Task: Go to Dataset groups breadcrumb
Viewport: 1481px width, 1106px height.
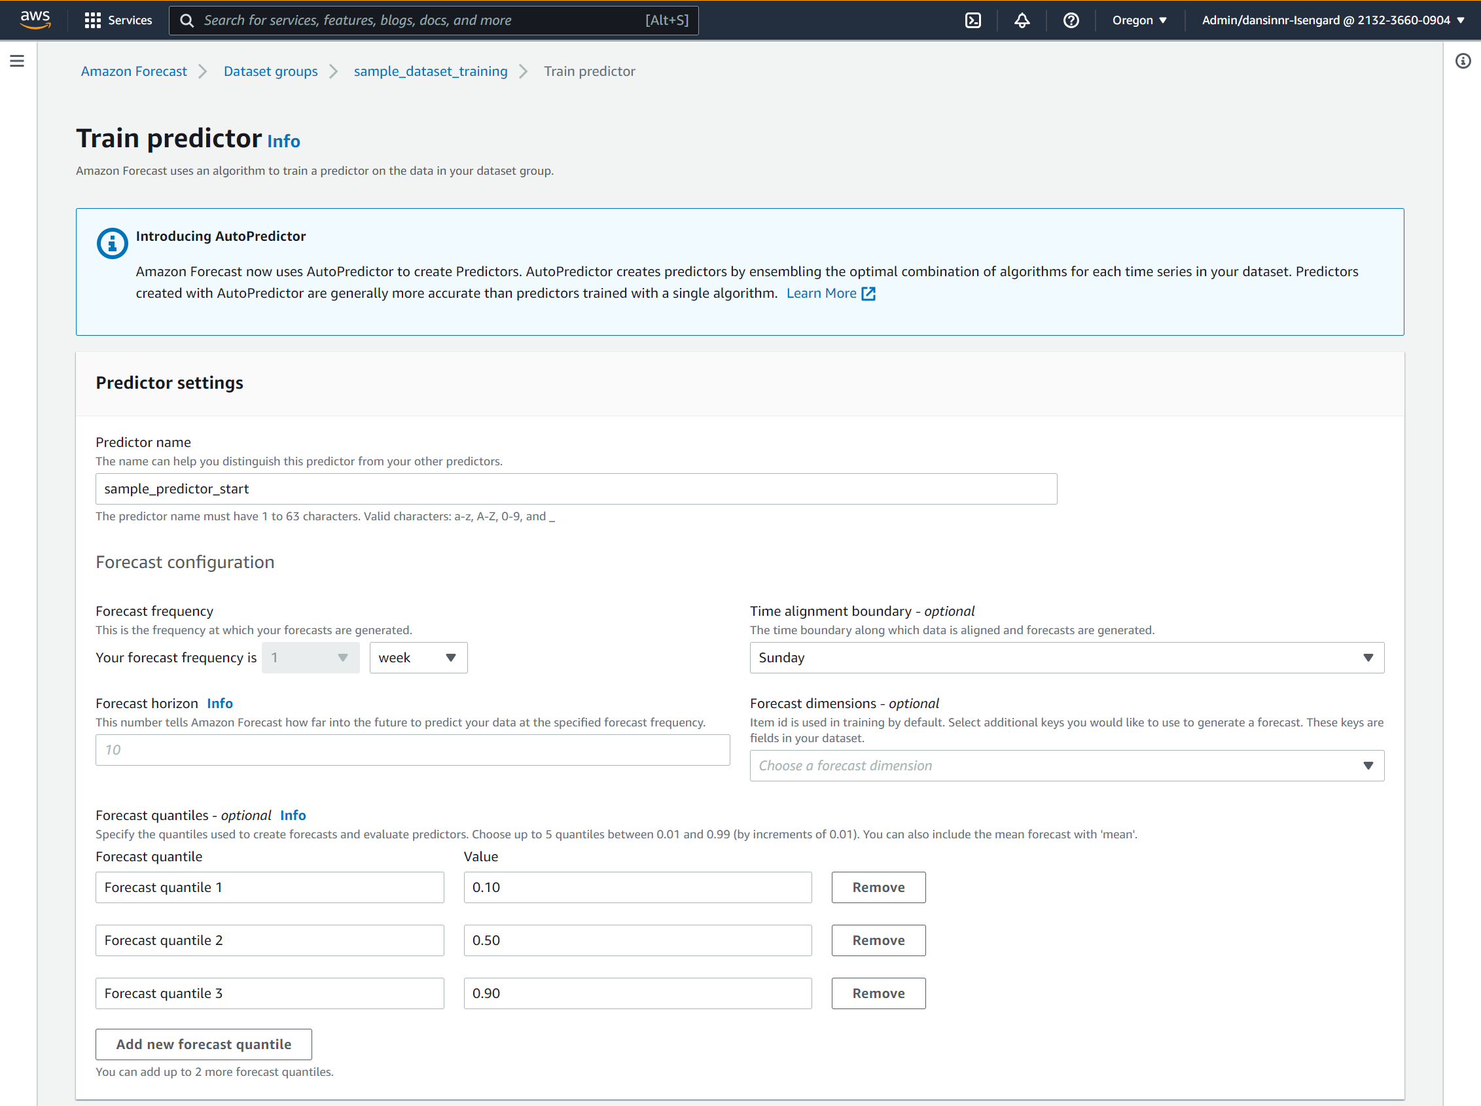Action: click(x=270, y=71)
